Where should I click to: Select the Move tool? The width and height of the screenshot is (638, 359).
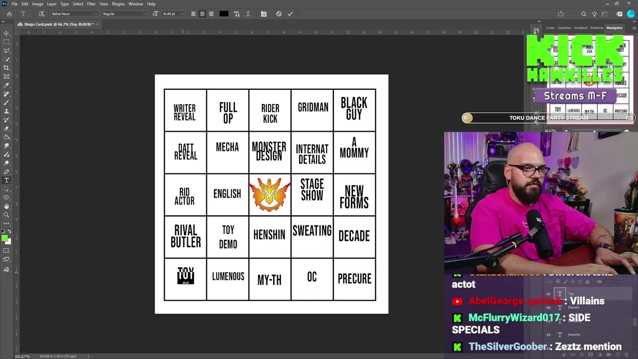coord(6,33)
